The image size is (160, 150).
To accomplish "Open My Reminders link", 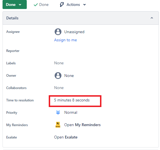I will coord(82,125).
